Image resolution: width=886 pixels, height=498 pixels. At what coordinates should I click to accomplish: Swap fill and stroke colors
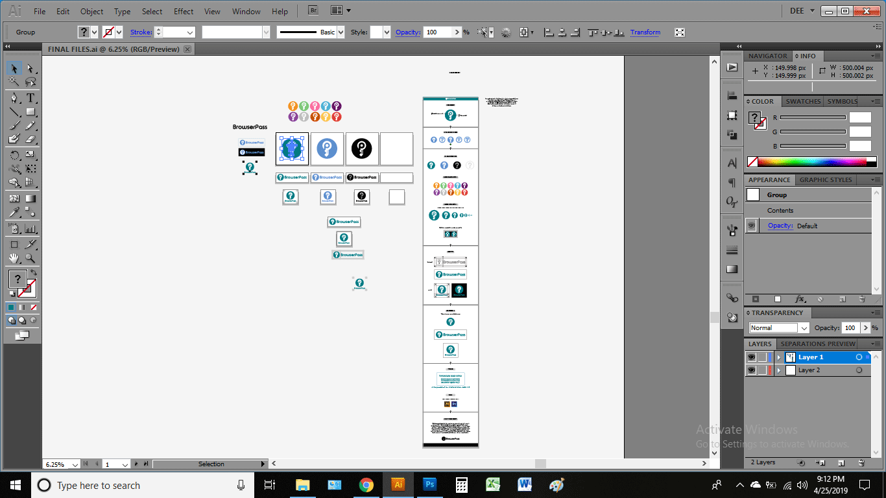coord(34,272)
